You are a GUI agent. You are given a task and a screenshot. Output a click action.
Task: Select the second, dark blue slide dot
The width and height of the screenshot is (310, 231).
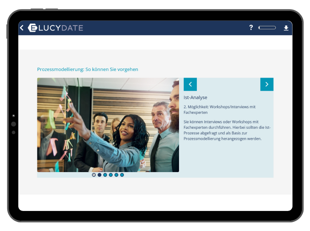click(100, 175)
